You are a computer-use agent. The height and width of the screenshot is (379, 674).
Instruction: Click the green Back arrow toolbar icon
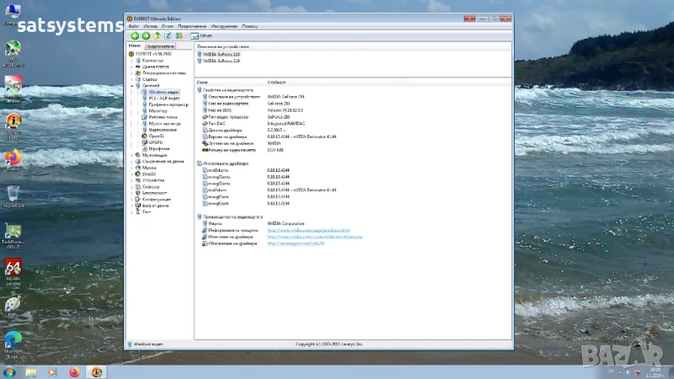135,36
